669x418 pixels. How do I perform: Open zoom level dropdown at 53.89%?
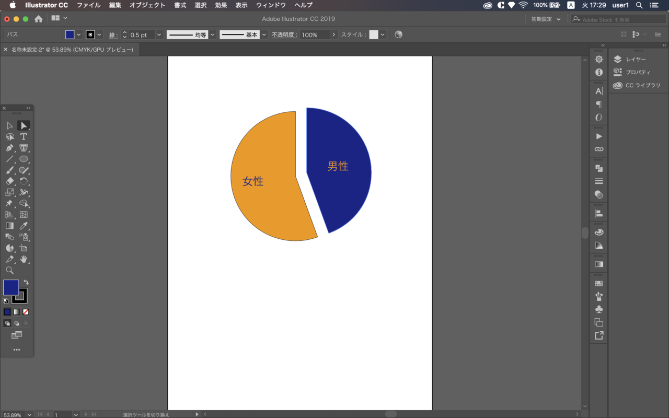[29, 415]
